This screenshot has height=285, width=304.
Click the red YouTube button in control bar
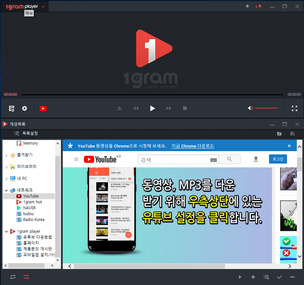pyautogui.click(x=43, y=108)
